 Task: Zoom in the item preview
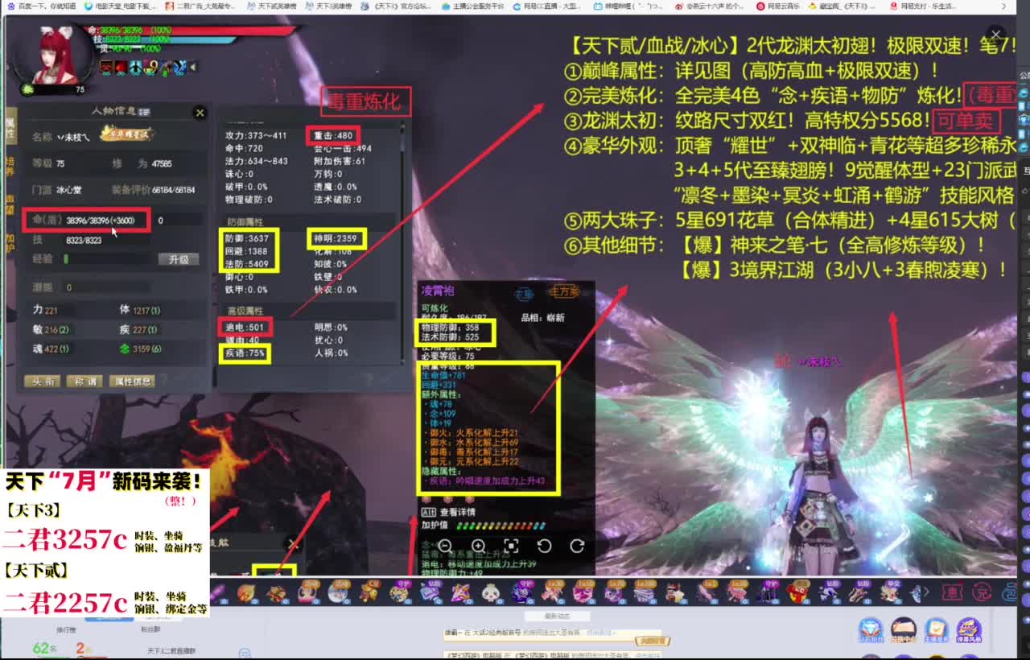point(478,546)
